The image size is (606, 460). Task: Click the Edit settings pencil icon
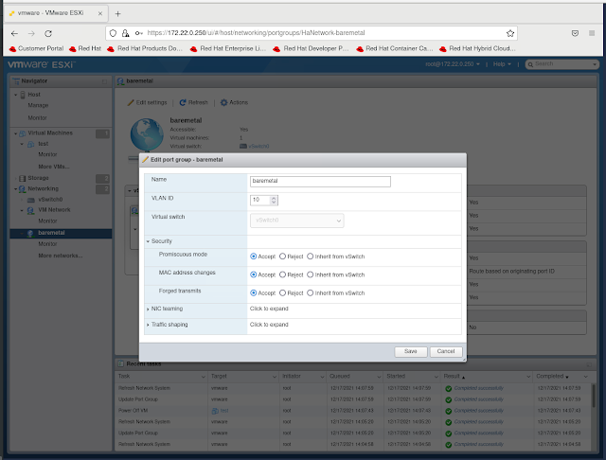[x=131, y=103]
